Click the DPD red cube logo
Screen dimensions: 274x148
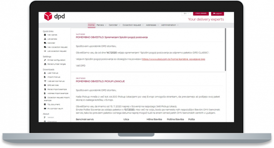(48, 16)
